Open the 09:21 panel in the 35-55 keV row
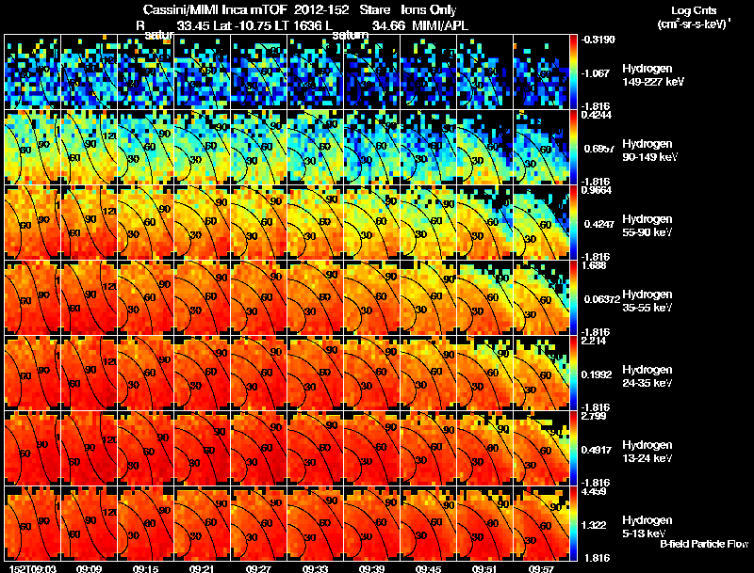 [x=203, y=298]
